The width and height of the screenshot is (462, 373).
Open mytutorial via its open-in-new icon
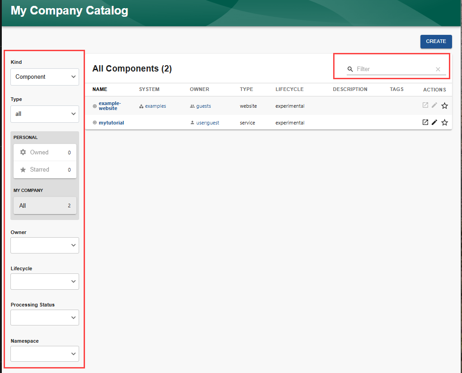point(425,122)
